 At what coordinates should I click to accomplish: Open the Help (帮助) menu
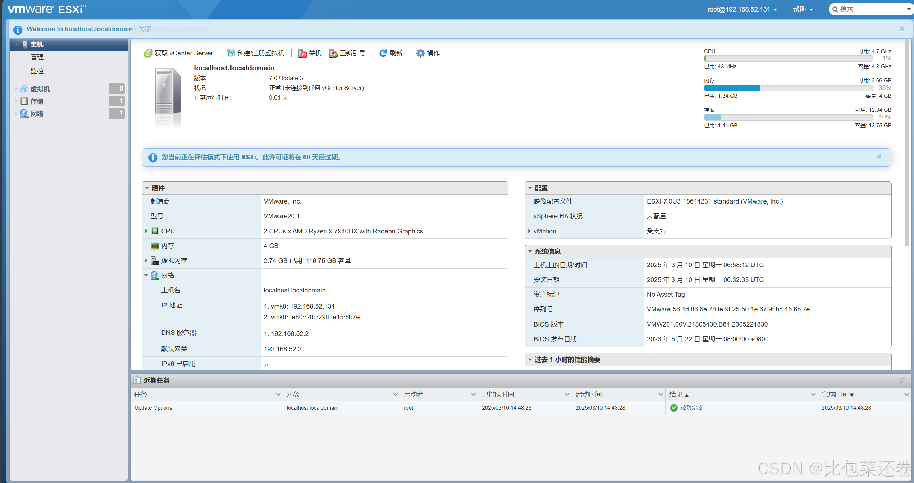pyautogui.click(x=803, y=9)
